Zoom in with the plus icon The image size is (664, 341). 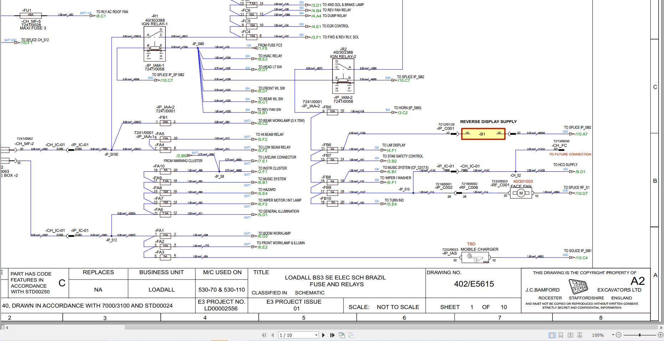[x=660, y=335]
